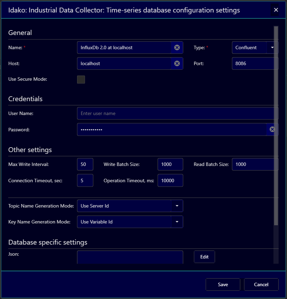Click the Cancel button
This screenshot has width=287, height=299.
(x=261, y=284)
